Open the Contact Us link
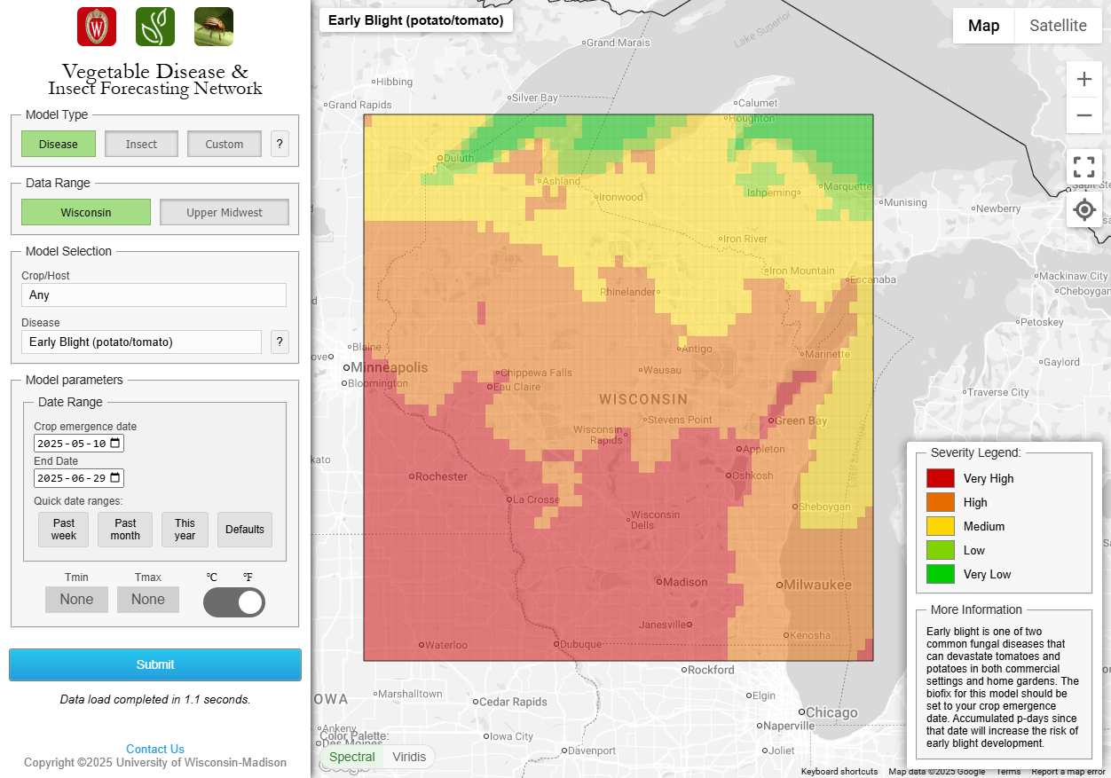 coord(155,749)
